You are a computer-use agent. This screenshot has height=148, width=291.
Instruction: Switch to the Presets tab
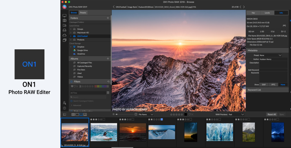click(83, 13)
